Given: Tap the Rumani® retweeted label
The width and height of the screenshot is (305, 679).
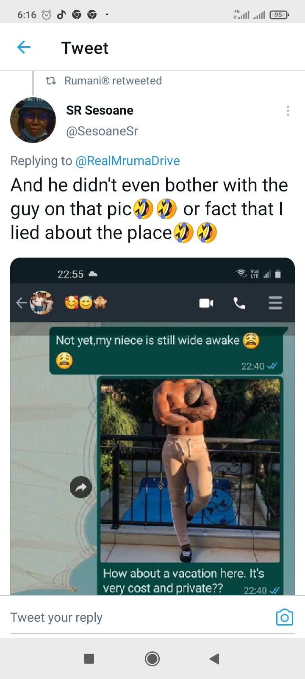Looking at the screenshot, I should (x=113, y=81).
